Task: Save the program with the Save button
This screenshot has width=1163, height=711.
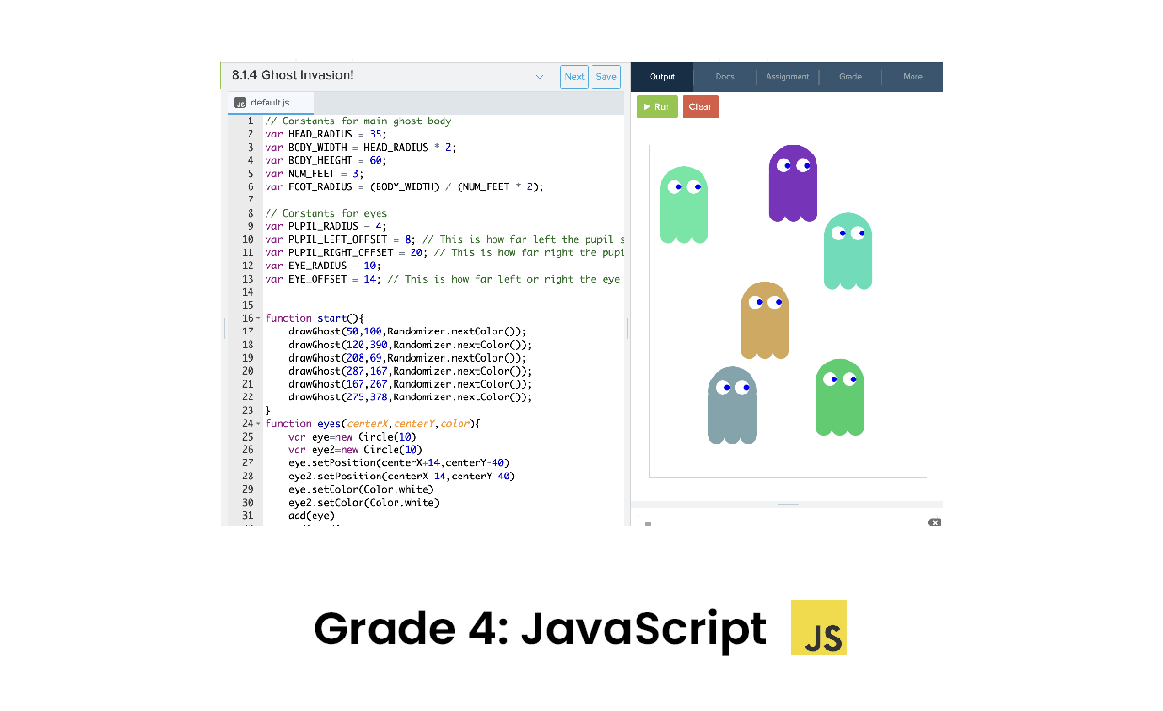Action: [605, 76]
